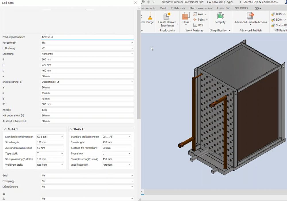
Task: Close the Coil data dialog
Action: click(135, 3)
